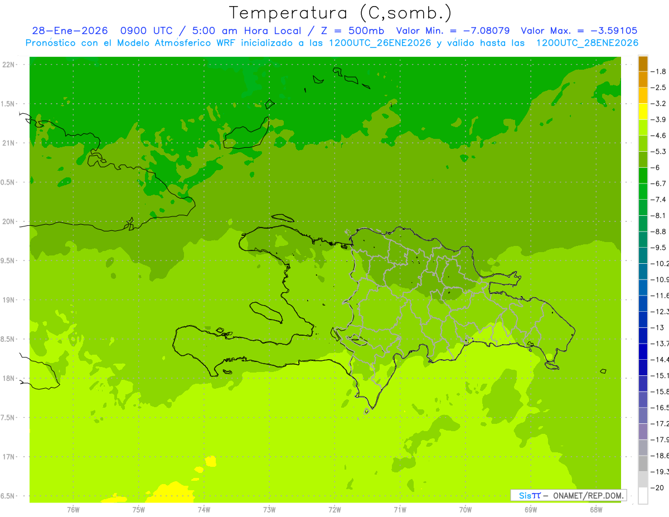
Task: Click the Valor Max. = -3.59105 text
Action: click(579, 31)
